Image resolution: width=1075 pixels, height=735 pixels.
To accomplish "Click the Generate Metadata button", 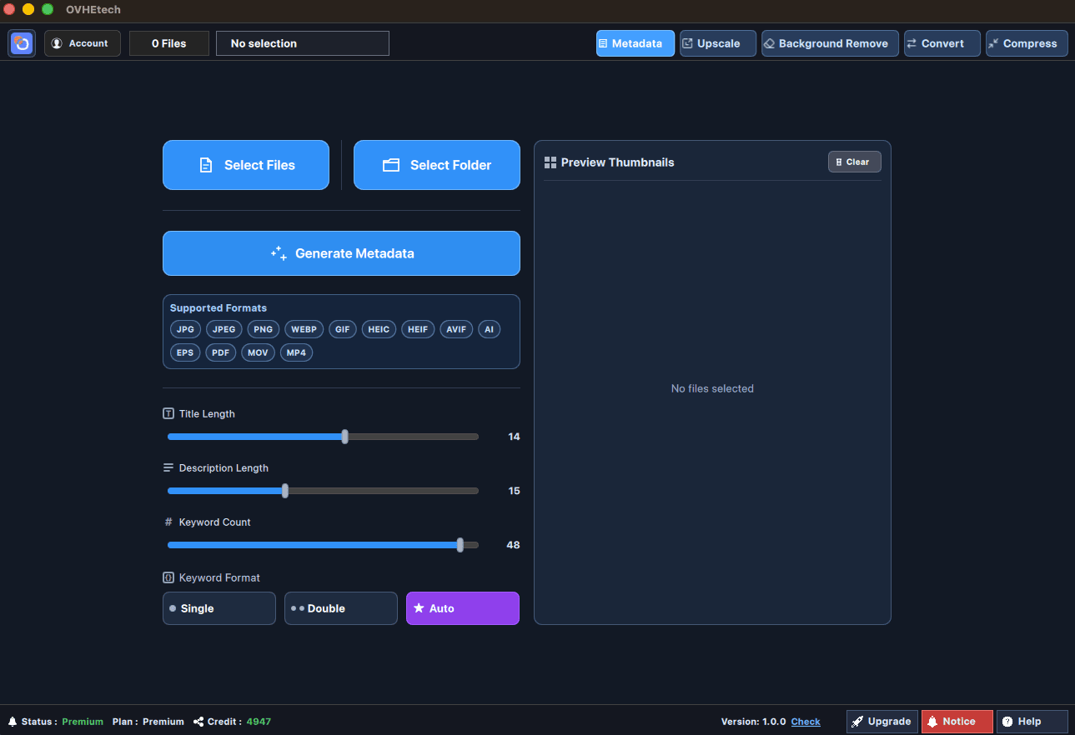I will tap(341, 253).
